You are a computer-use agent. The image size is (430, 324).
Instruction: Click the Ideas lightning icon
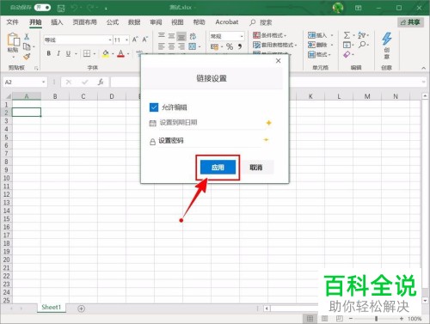386,39
